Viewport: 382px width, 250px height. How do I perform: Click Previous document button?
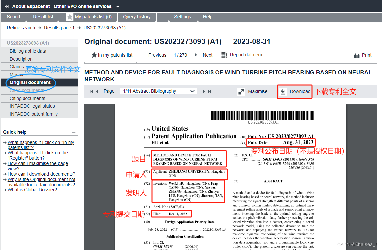coord(157,55)
